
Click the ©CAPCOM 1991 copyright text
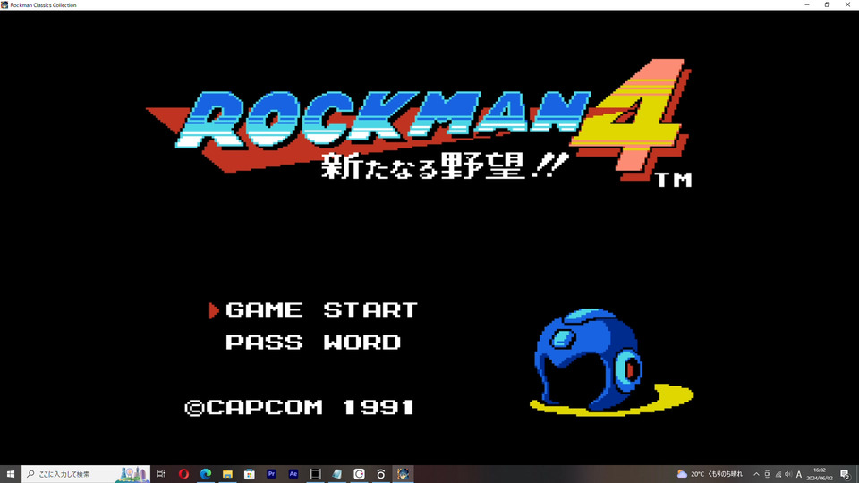click(x=300, y=408)
